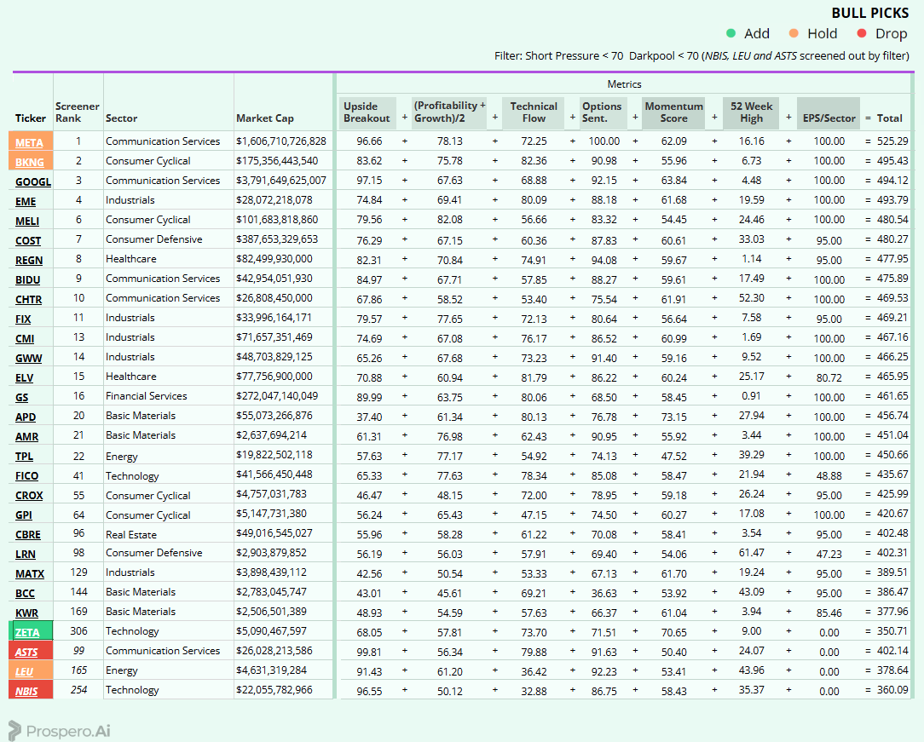Click GOOGL's market cap $3,791,649,625,007
This screenshot has width=924, height=742.
click(281, 181)
